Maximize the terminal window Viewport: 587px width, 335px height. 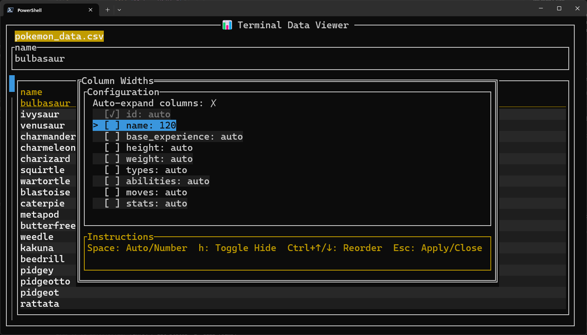559,8
